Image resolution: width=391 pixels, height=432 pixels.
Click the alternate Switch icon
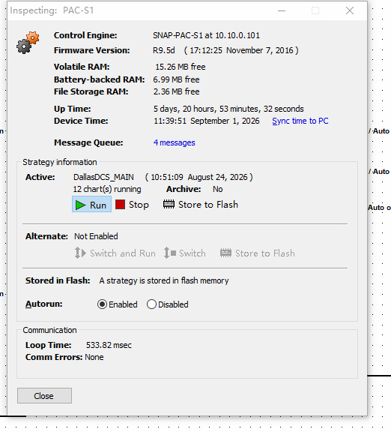coord(170,253)
